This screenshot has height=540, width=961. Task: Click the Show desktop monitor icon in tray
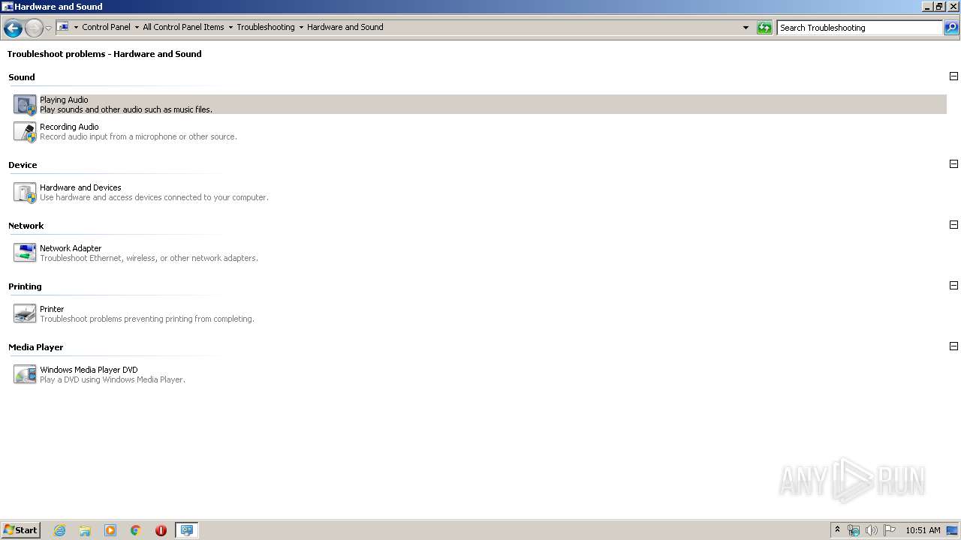click(x=952, y=530)
